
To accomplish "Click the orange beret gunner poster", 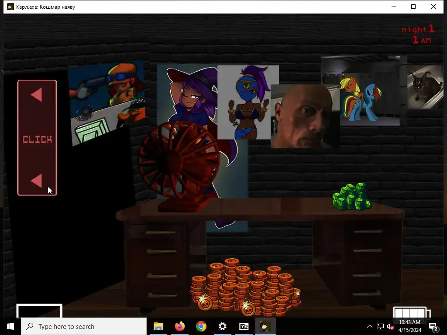I will point(107,103).
